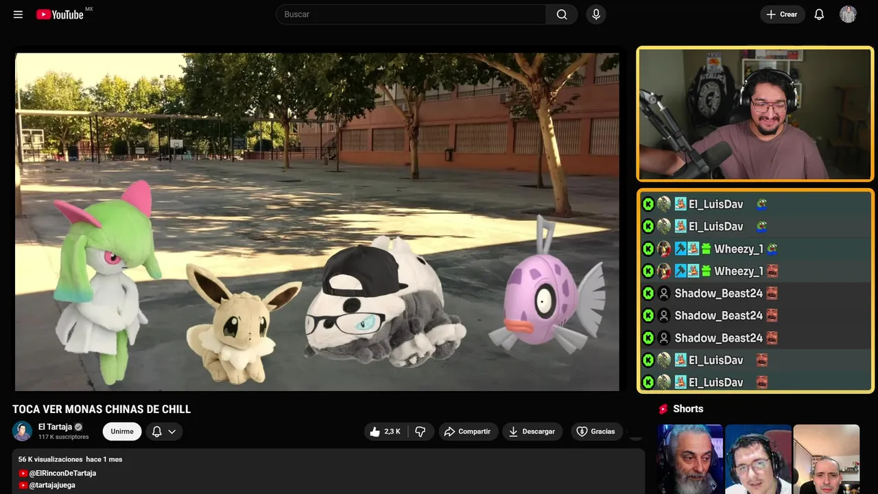Like the video with the thumbs up button
Viewport: 878px width, 494px height.
pyautogui.click(x=385, y=432)
